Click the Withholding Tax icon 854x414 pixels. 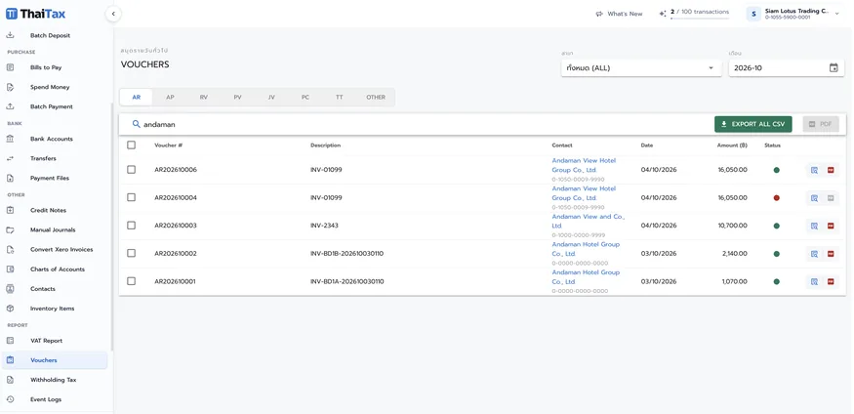pos(10,380)
